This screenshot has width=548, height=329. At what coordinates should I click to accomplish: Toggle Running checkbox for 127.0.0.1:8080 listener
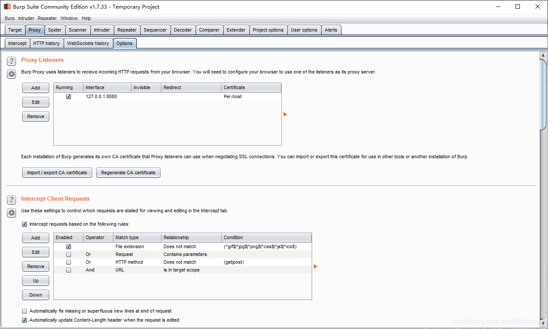68,96
